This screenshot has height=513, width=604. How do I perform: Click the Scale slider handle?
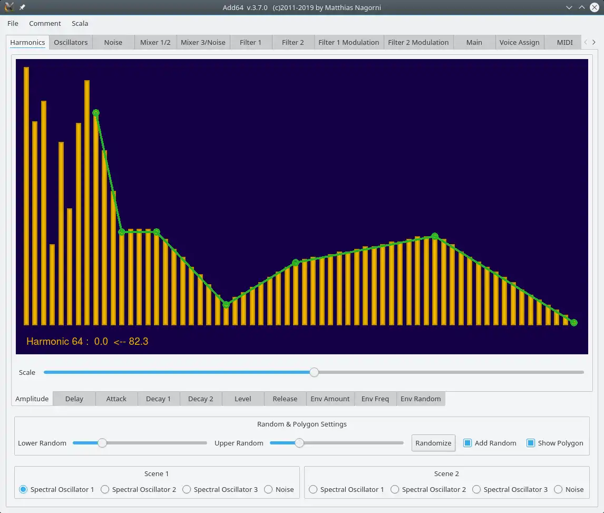314,372
